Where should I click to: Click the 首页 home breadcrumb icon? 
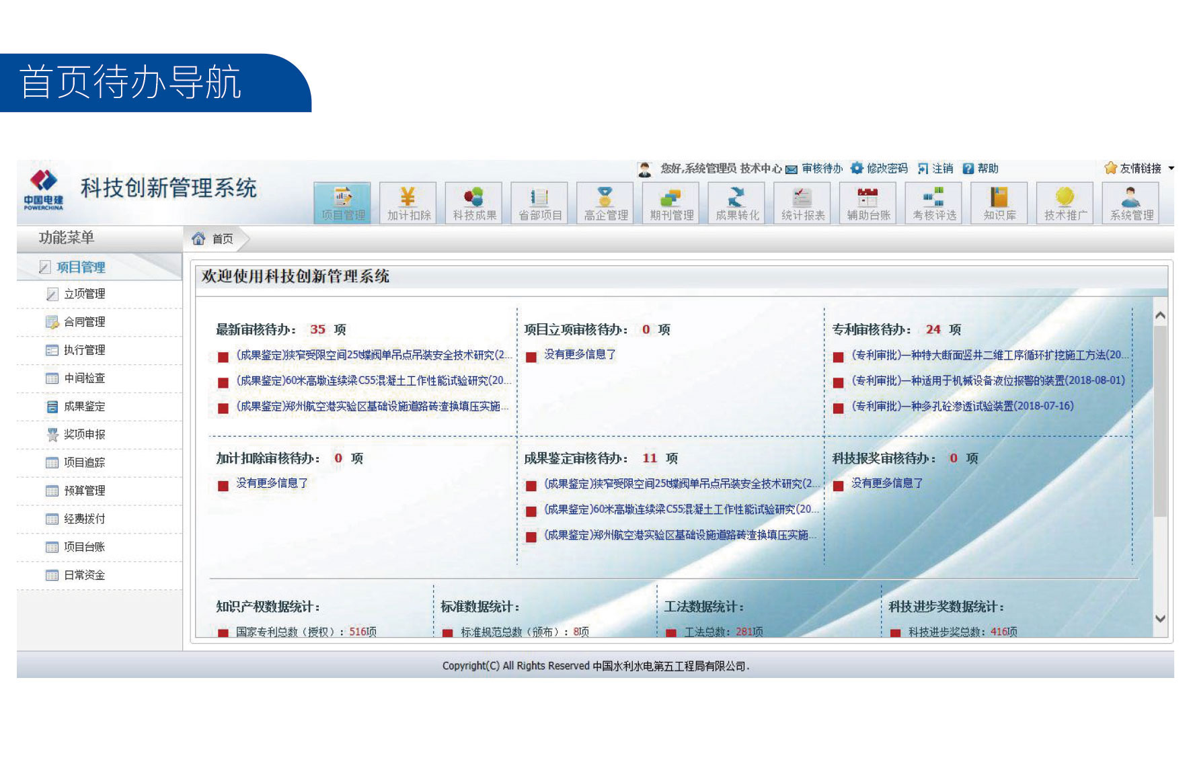point(198,239)
